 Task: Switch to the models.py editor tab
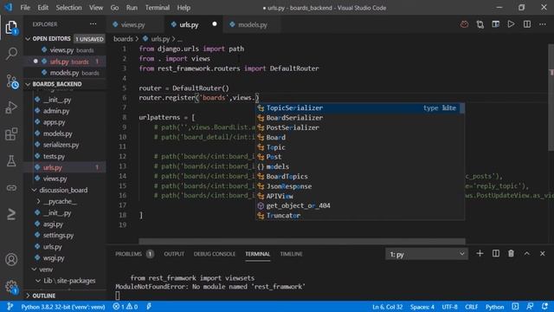[252, 25]
